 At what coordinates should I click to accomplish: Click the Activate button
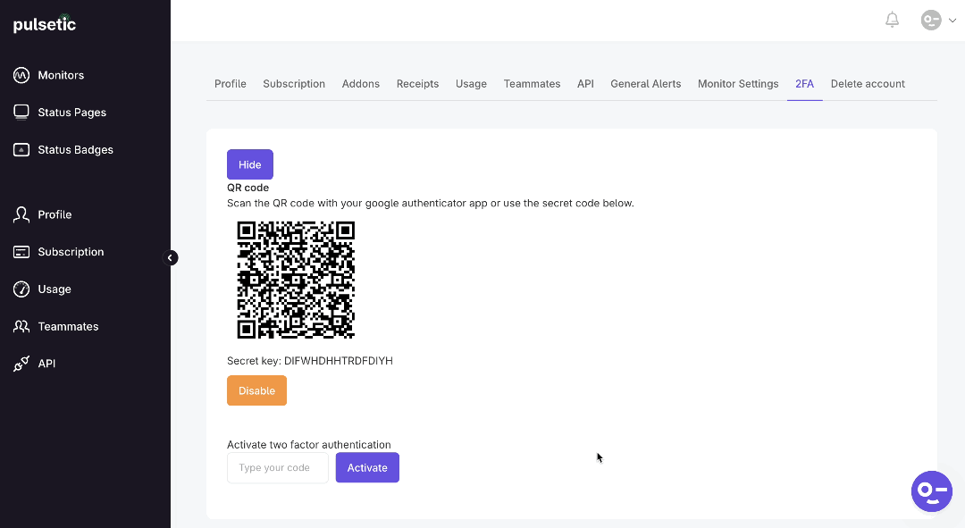click(x=367, y=467)
